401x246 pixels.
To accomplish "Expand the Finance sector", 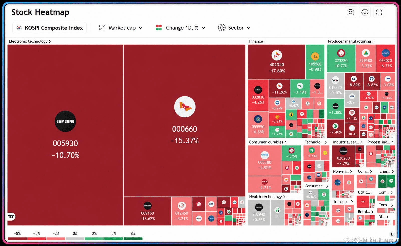I will click(x=258, y=41).
